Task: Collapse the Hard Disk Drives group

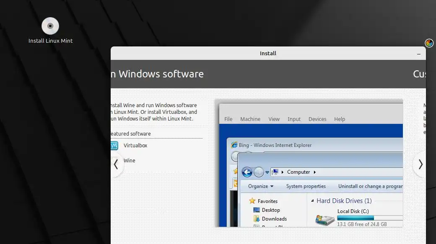Action: click(x=312, y=201)
